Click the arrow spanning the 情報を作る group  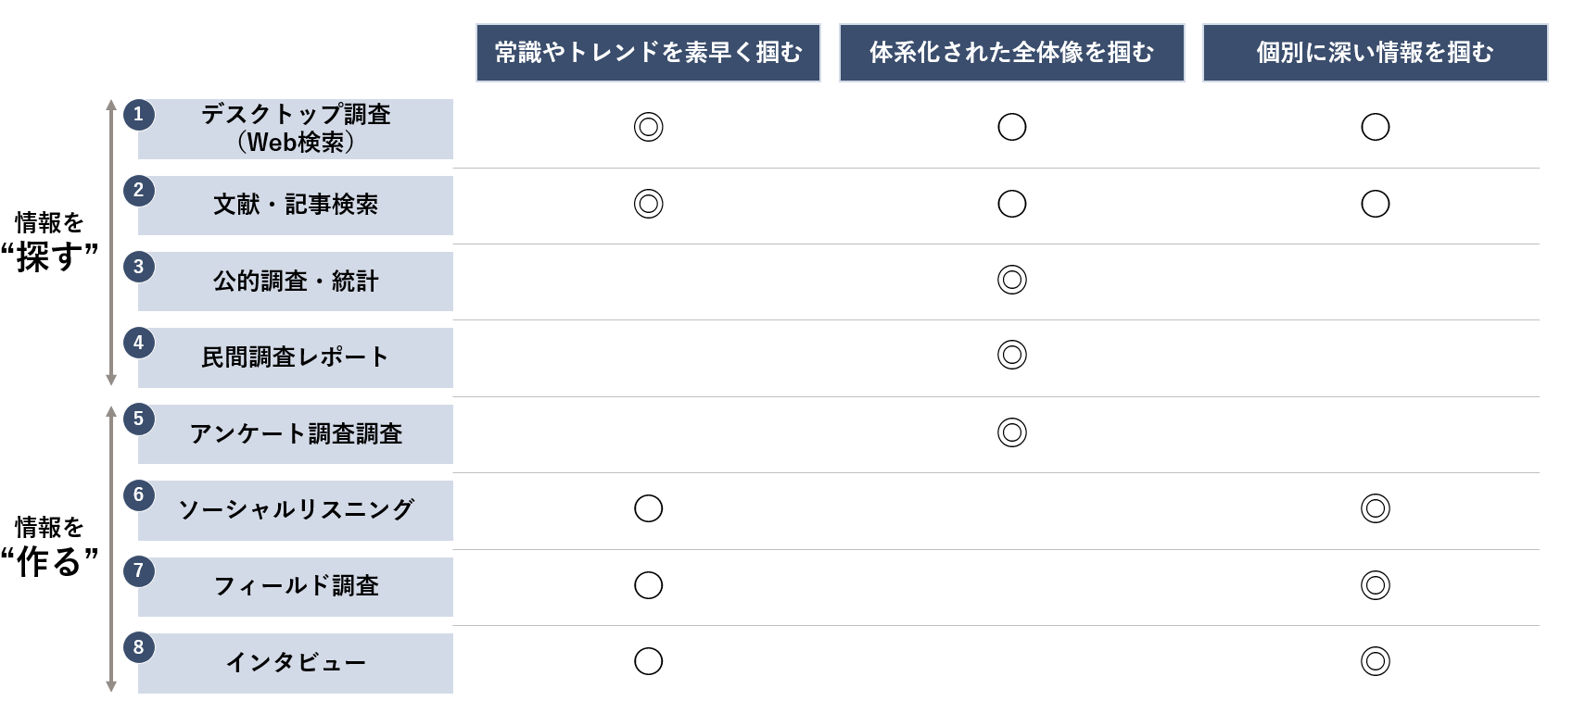coord(111,548)
